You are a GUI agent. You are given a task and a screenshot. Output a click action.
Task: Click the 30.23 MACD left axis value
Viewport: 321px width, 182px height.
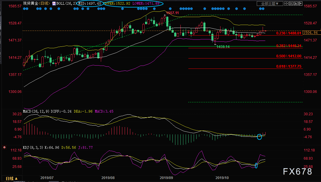pyautogui.click(x=17, y=114)
